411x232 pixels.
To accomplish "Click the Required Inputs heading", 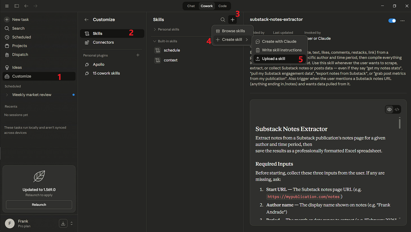I will tap(274, 164).
